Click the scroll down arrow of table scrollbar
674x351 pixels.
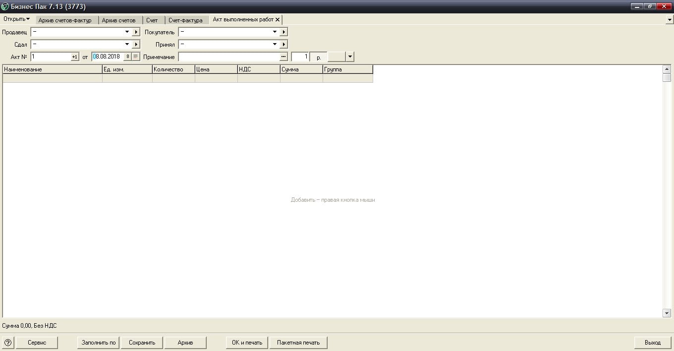click(667, 313)
